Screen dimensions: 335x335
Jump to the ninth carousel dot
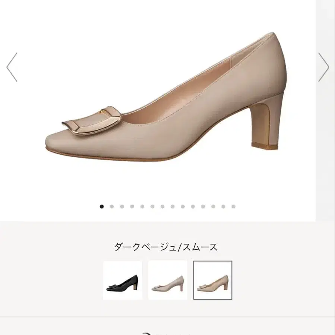(x=183, y=206)
